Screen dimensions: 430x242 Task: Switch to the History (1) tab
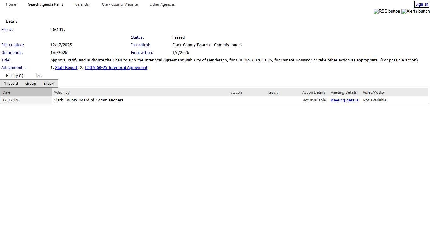coord(14,76)
